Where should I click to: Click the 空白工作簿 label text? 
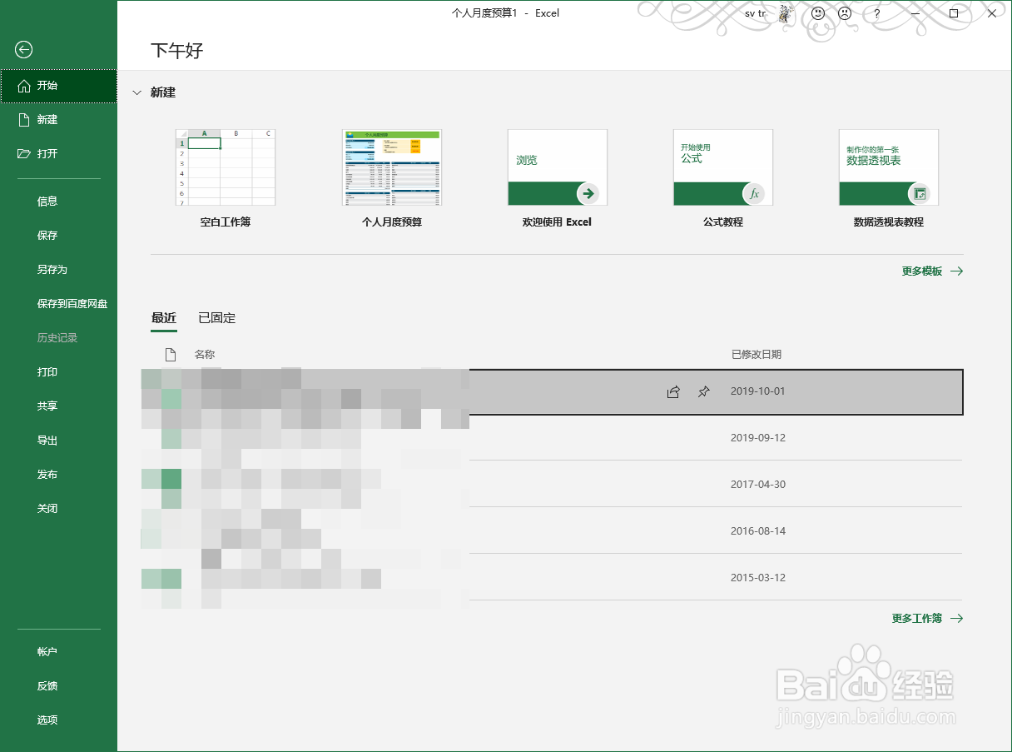click(x=226, y=222)
